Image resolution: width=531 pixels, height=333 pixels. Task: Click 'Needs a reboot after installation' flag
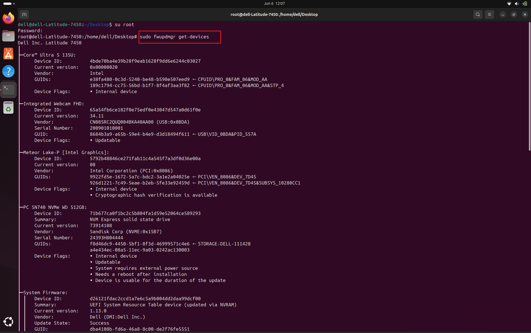click(141, 274)
